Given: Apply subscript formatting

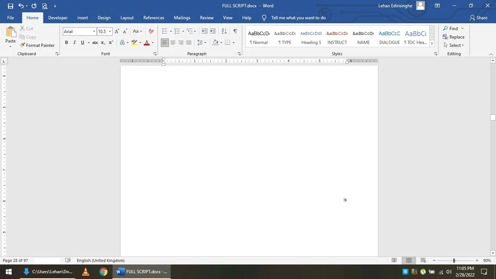Looking at the screenshot, I should (x=103, y=43).
